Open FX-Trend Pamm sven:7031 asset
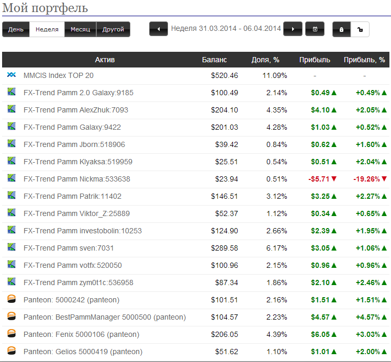 point(69,248)
